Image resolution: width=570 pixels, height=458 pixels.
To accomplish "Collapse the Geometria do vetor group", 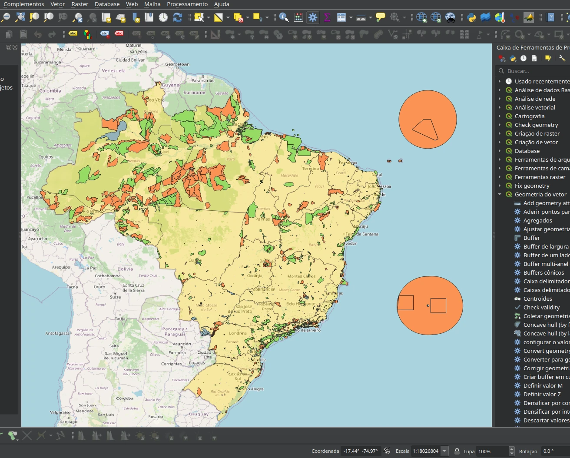I will [x=500, y=194].
